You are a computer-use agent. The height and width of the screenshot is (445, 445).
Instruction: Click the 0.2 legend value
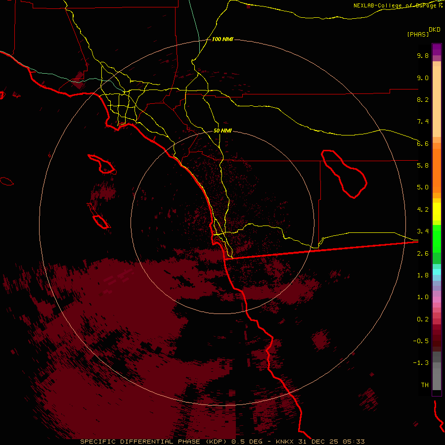click(x=423, y=319)
